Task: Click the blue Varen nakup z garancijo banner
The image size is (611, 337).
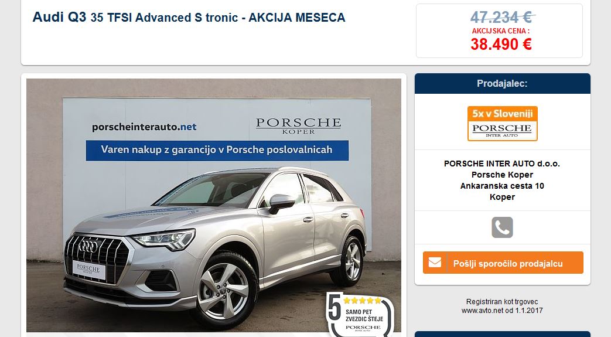Action: (x=217, y=150)
